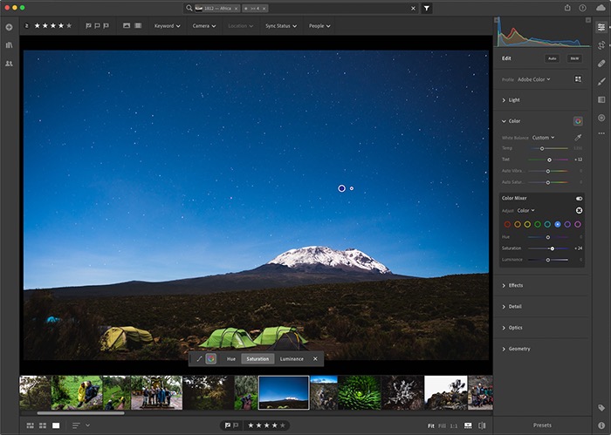Open the profile browser grid icon
The height and width of the screenshot is (435, 611).
click(578, 79)
